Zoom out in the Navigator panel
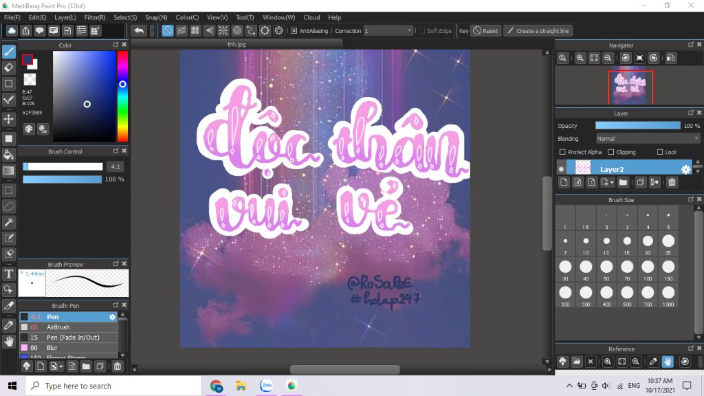 (608, 58)
